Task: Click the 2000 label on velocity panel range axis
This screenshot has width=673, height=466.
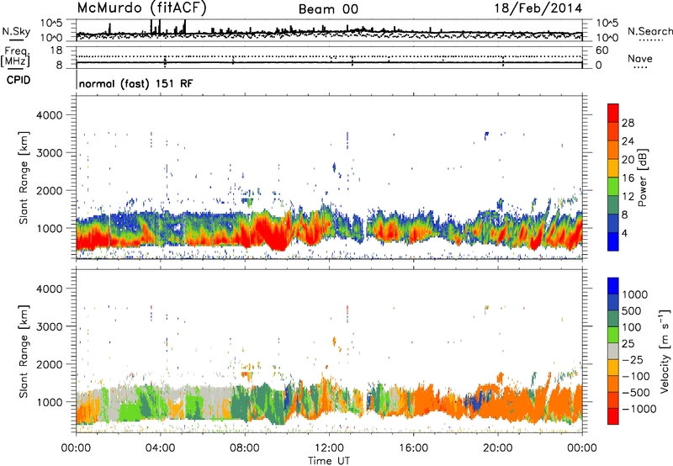Action: pyautogui.click(x=49, y=364)
